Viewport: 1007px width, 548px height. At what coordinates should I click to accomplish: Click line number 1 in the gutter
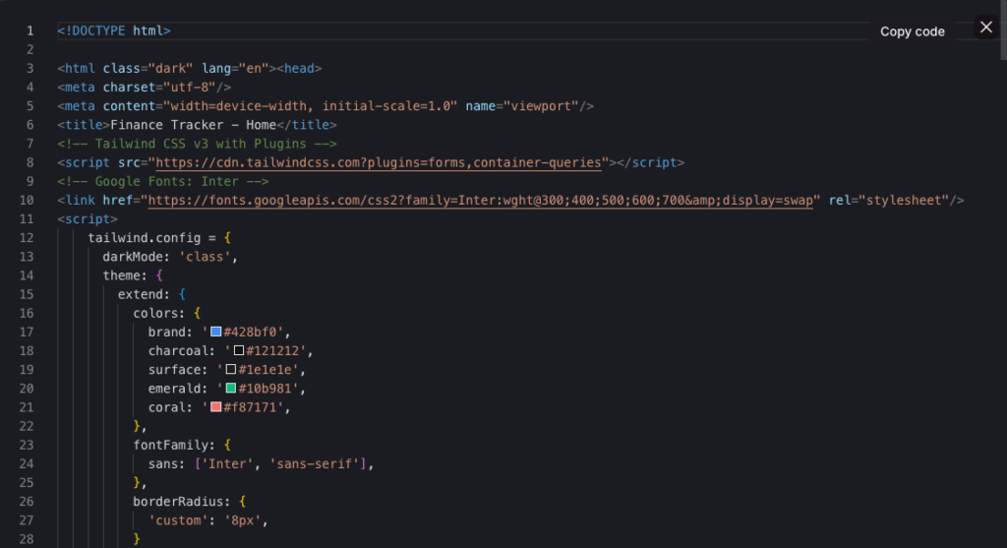[x=30, y=30]
